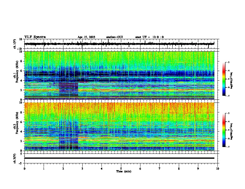Click the ch.2 spectrogram "4" kHz tick label
The width and height of the screenshot is (245, 189).
tap(22, 132)
